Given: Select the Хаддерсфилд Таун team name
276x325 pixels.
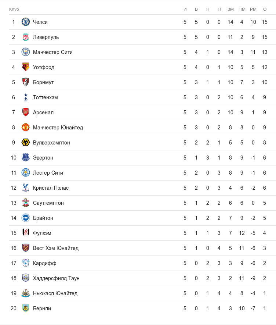Looking at the screenshot, I should point(56,278).
